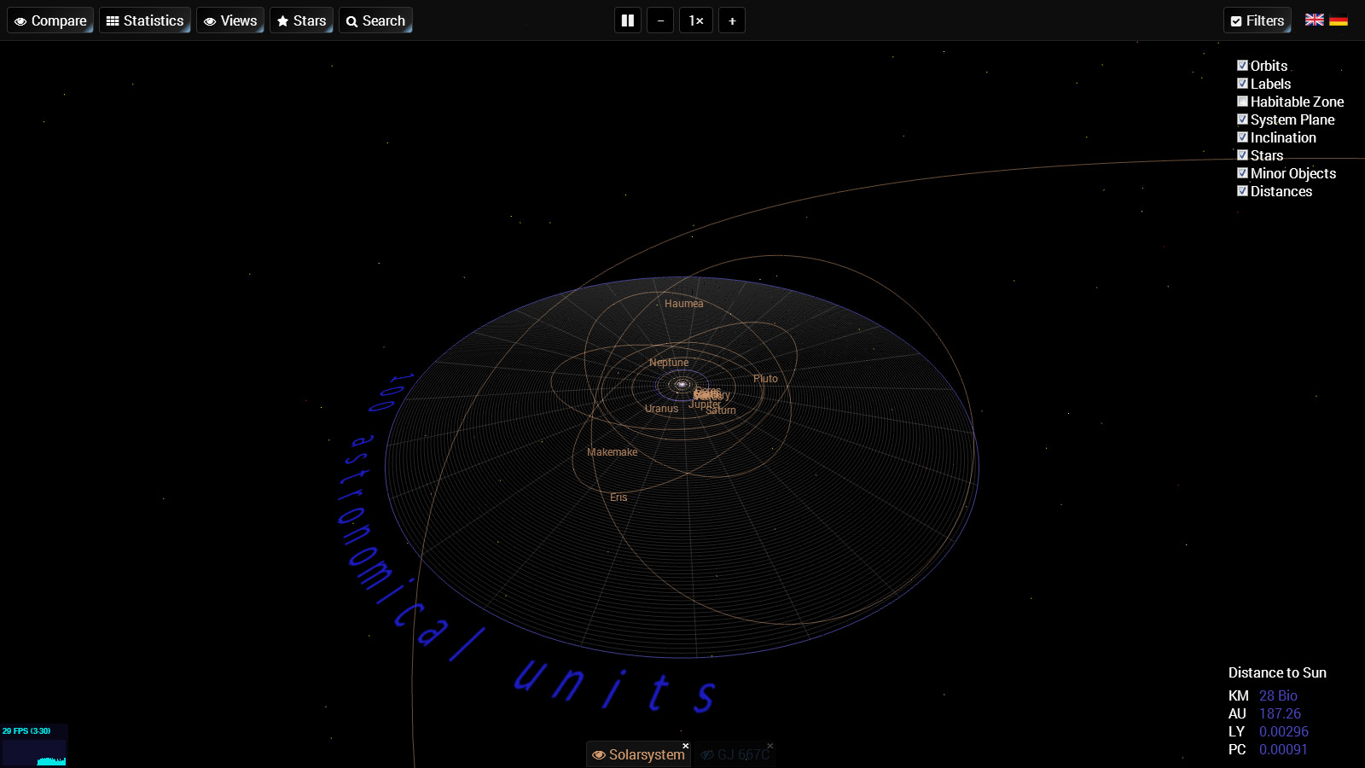
Task: Click the Makemake label
Action: 613,452
